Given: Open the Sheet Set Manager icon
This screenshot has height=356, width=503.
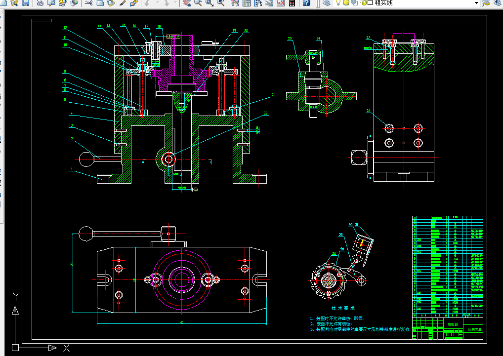Looking at the screenshot, I should [x=269, y=3].
